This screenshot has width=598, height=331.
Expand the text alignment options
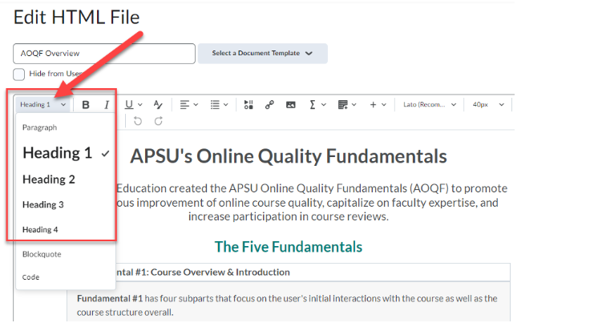pos(189,104)
